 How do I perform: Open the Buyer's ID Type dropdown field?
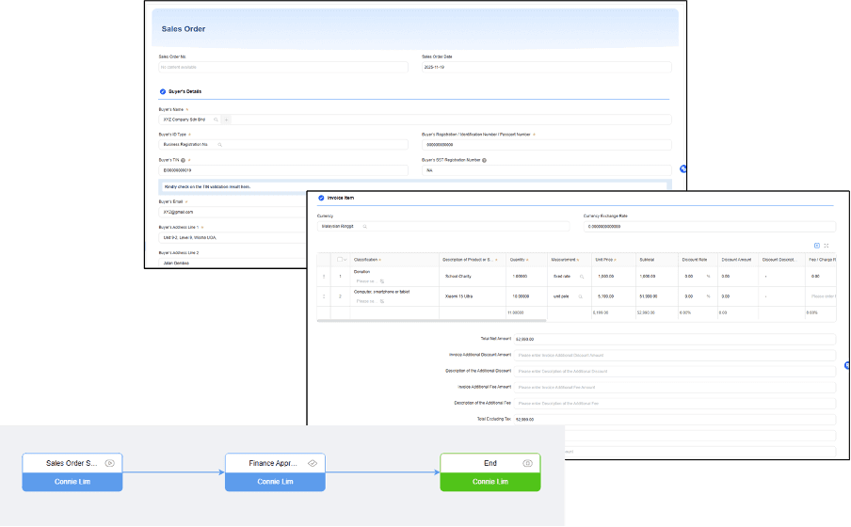point(282,145)
